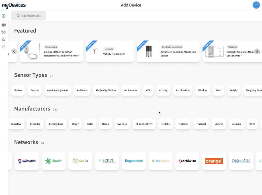This screenshot has width=262, height=195.
Task: Pick the Senet network logo
Action: point(107,161)
